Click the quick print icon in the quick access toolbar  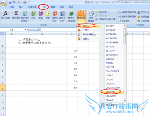25,2
